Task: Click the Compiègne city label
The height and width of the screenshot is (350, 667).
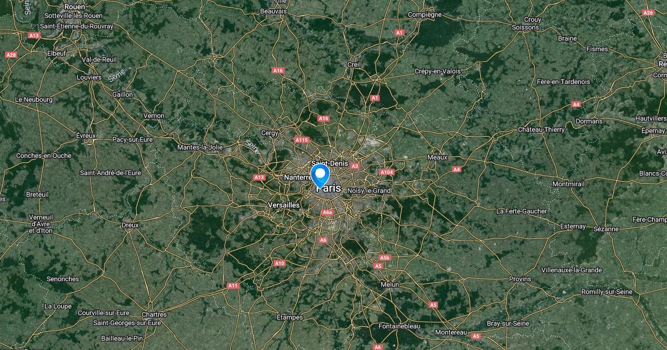Action: (x=425, y=14)
